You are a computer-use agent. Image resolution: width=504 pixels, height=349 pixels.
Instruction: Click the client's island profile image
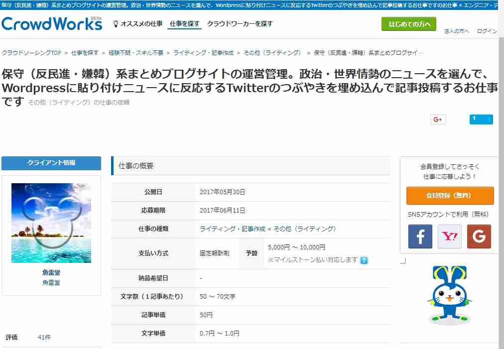click(51, 223)
